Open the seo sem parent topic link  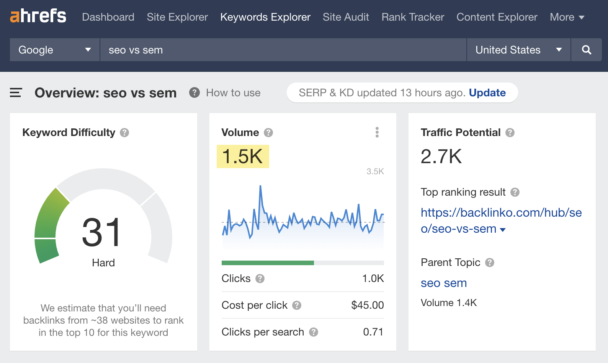point(443,283)
